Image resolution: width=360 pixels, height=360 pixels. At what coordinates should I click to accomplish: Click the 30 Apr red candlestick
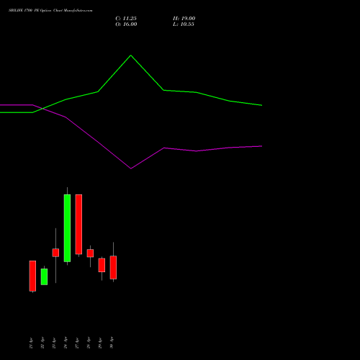tap(113, 267)
